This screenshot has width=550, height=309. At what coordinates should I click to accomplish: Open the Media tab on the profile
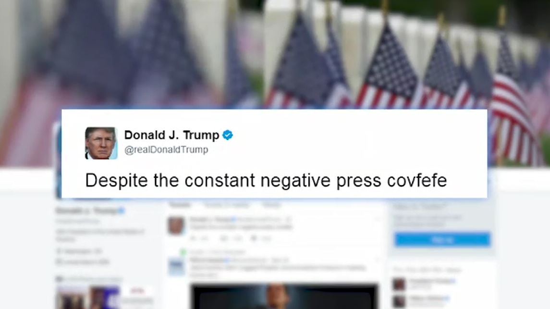pos(271,205)
